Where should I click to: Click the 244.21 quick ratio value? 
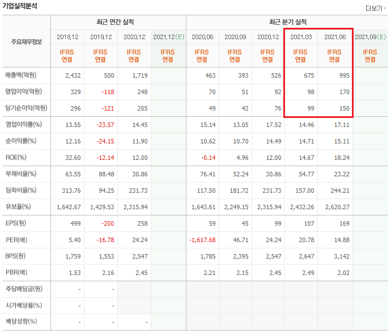[x=340, y=191]
